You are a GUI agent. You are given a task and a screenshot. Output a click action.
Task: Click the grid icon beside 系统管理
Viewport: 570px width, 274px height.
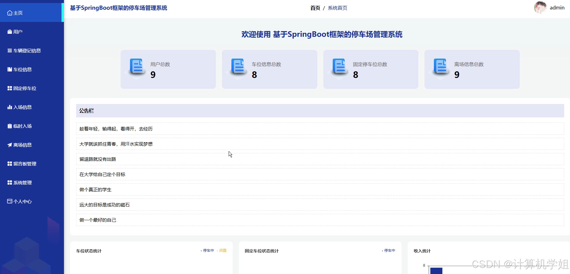(x=10, y=182)
